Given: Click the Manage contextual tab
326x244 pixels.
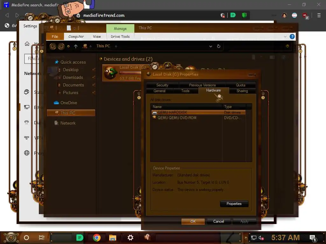Looking at the screenshot, I should click(120, 28).
